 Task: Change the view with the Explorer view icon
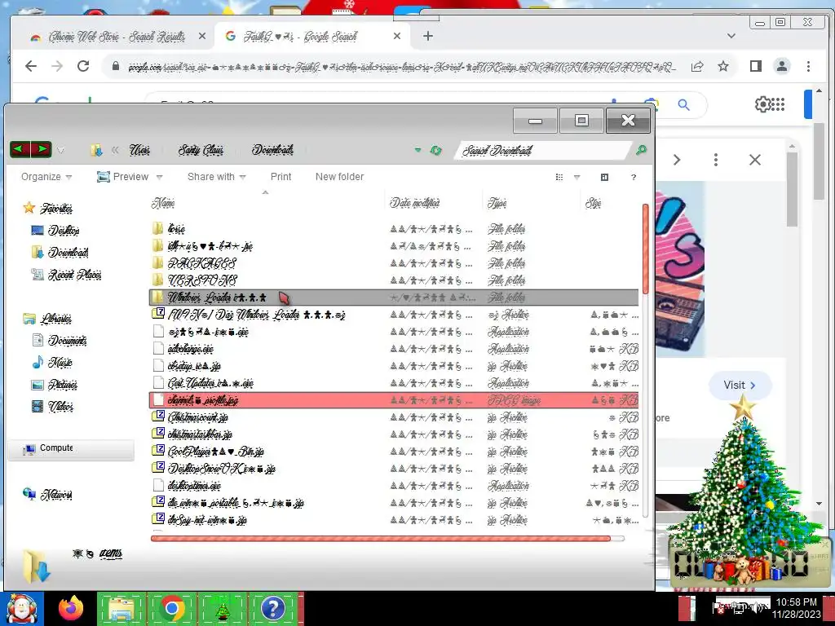click(559, 177)
